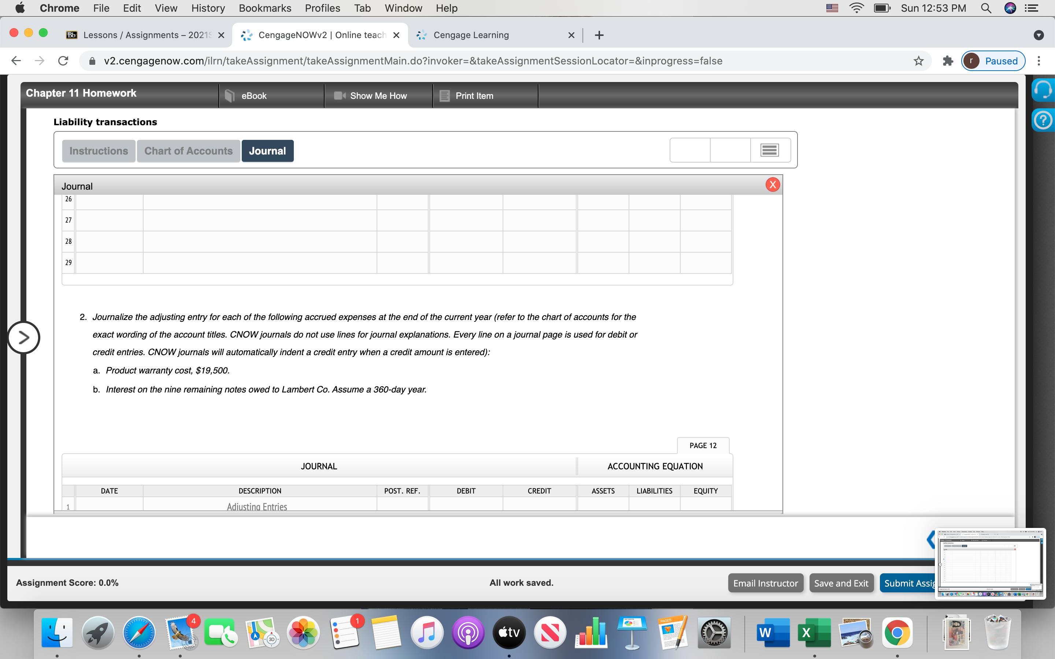Expand the left side panel arrow
Screen dimensions: 1055x659
[x=24, y=337]
